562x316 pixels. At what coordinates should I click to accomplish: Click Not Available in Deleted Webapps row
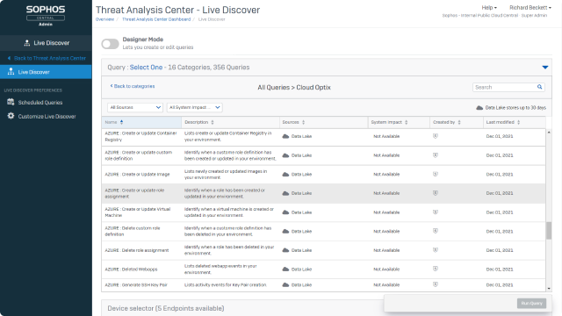(x=386, y=269)
